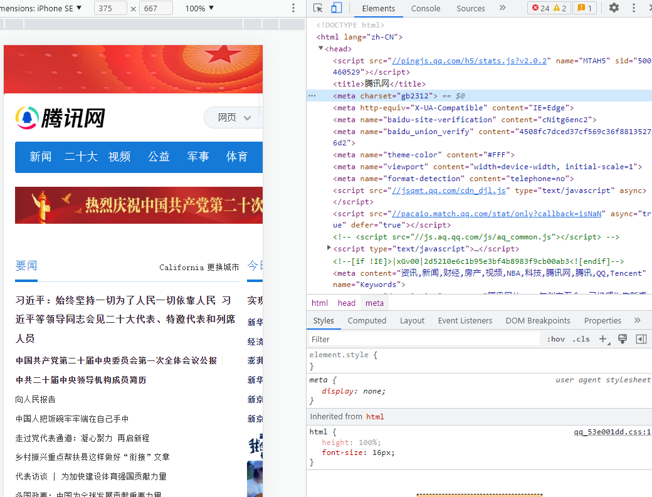Open the 公益 navigation item
The width and height of the screenshot is (652, 497).
pos(159,157)
